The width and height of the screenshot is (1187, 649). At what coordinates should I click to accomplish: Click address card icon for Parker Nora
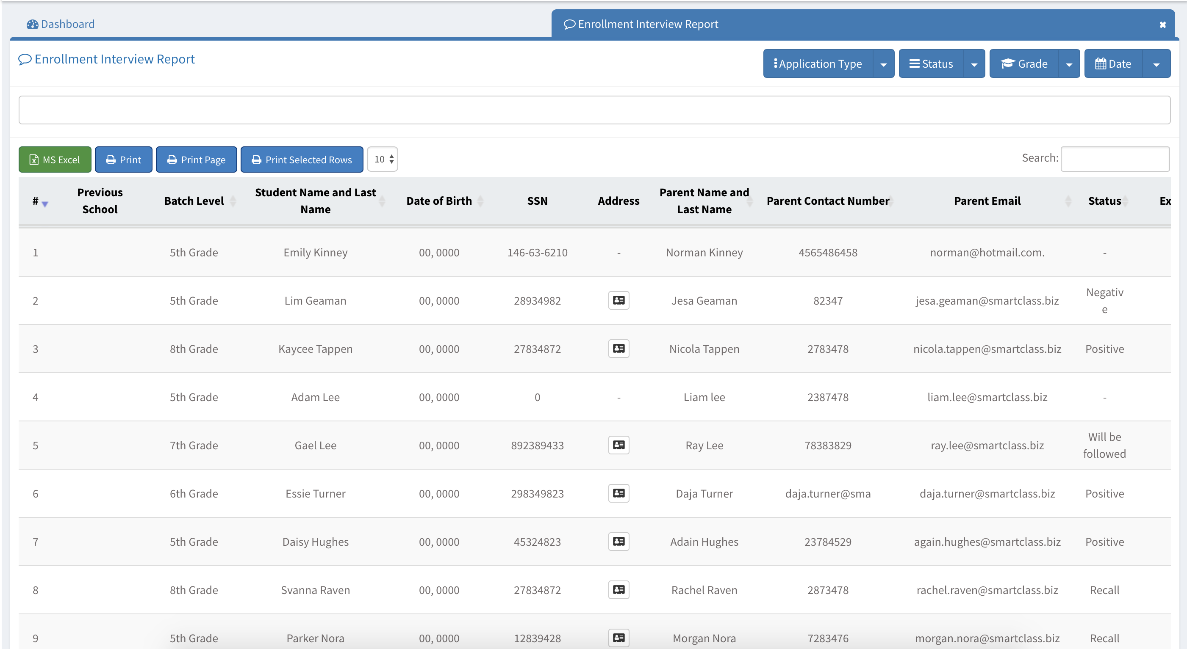(618, 638)
